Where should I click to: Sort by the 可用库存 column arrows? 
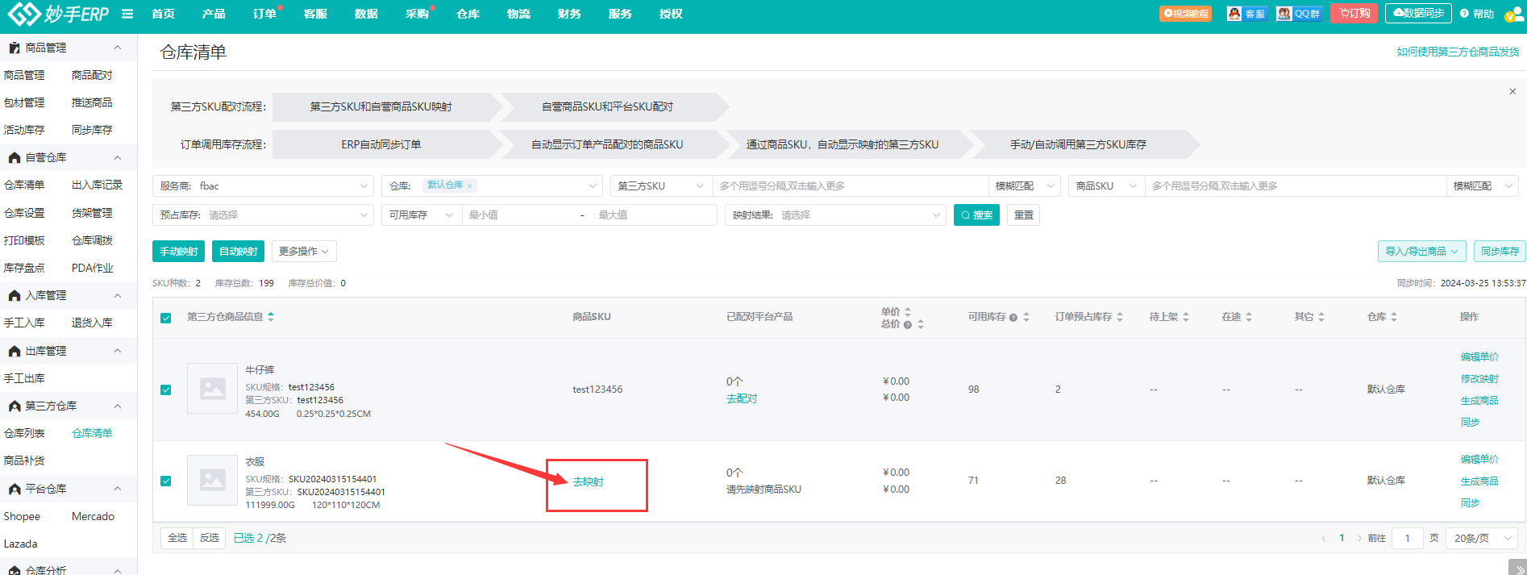(1026, 317)
